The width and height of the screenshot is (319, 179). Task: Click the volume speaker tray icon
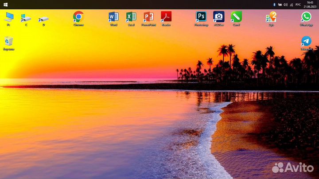pos(286,5)
